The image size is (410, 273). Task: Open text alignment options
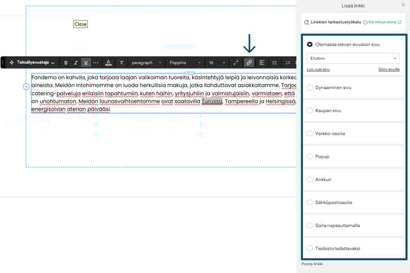pyautogui.click(x=262, y=62)
